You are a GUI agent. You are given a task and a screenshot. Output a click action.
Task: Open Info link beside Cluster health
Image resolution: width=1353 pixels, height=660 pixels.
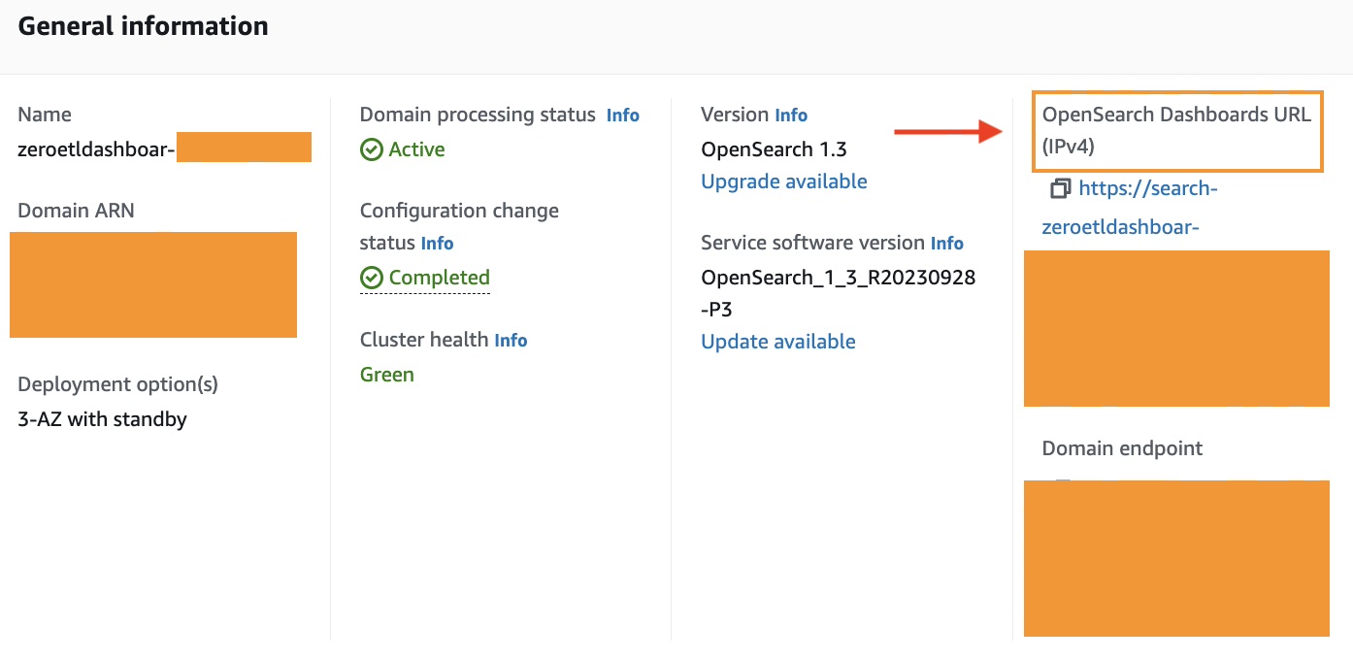[511, 341]
